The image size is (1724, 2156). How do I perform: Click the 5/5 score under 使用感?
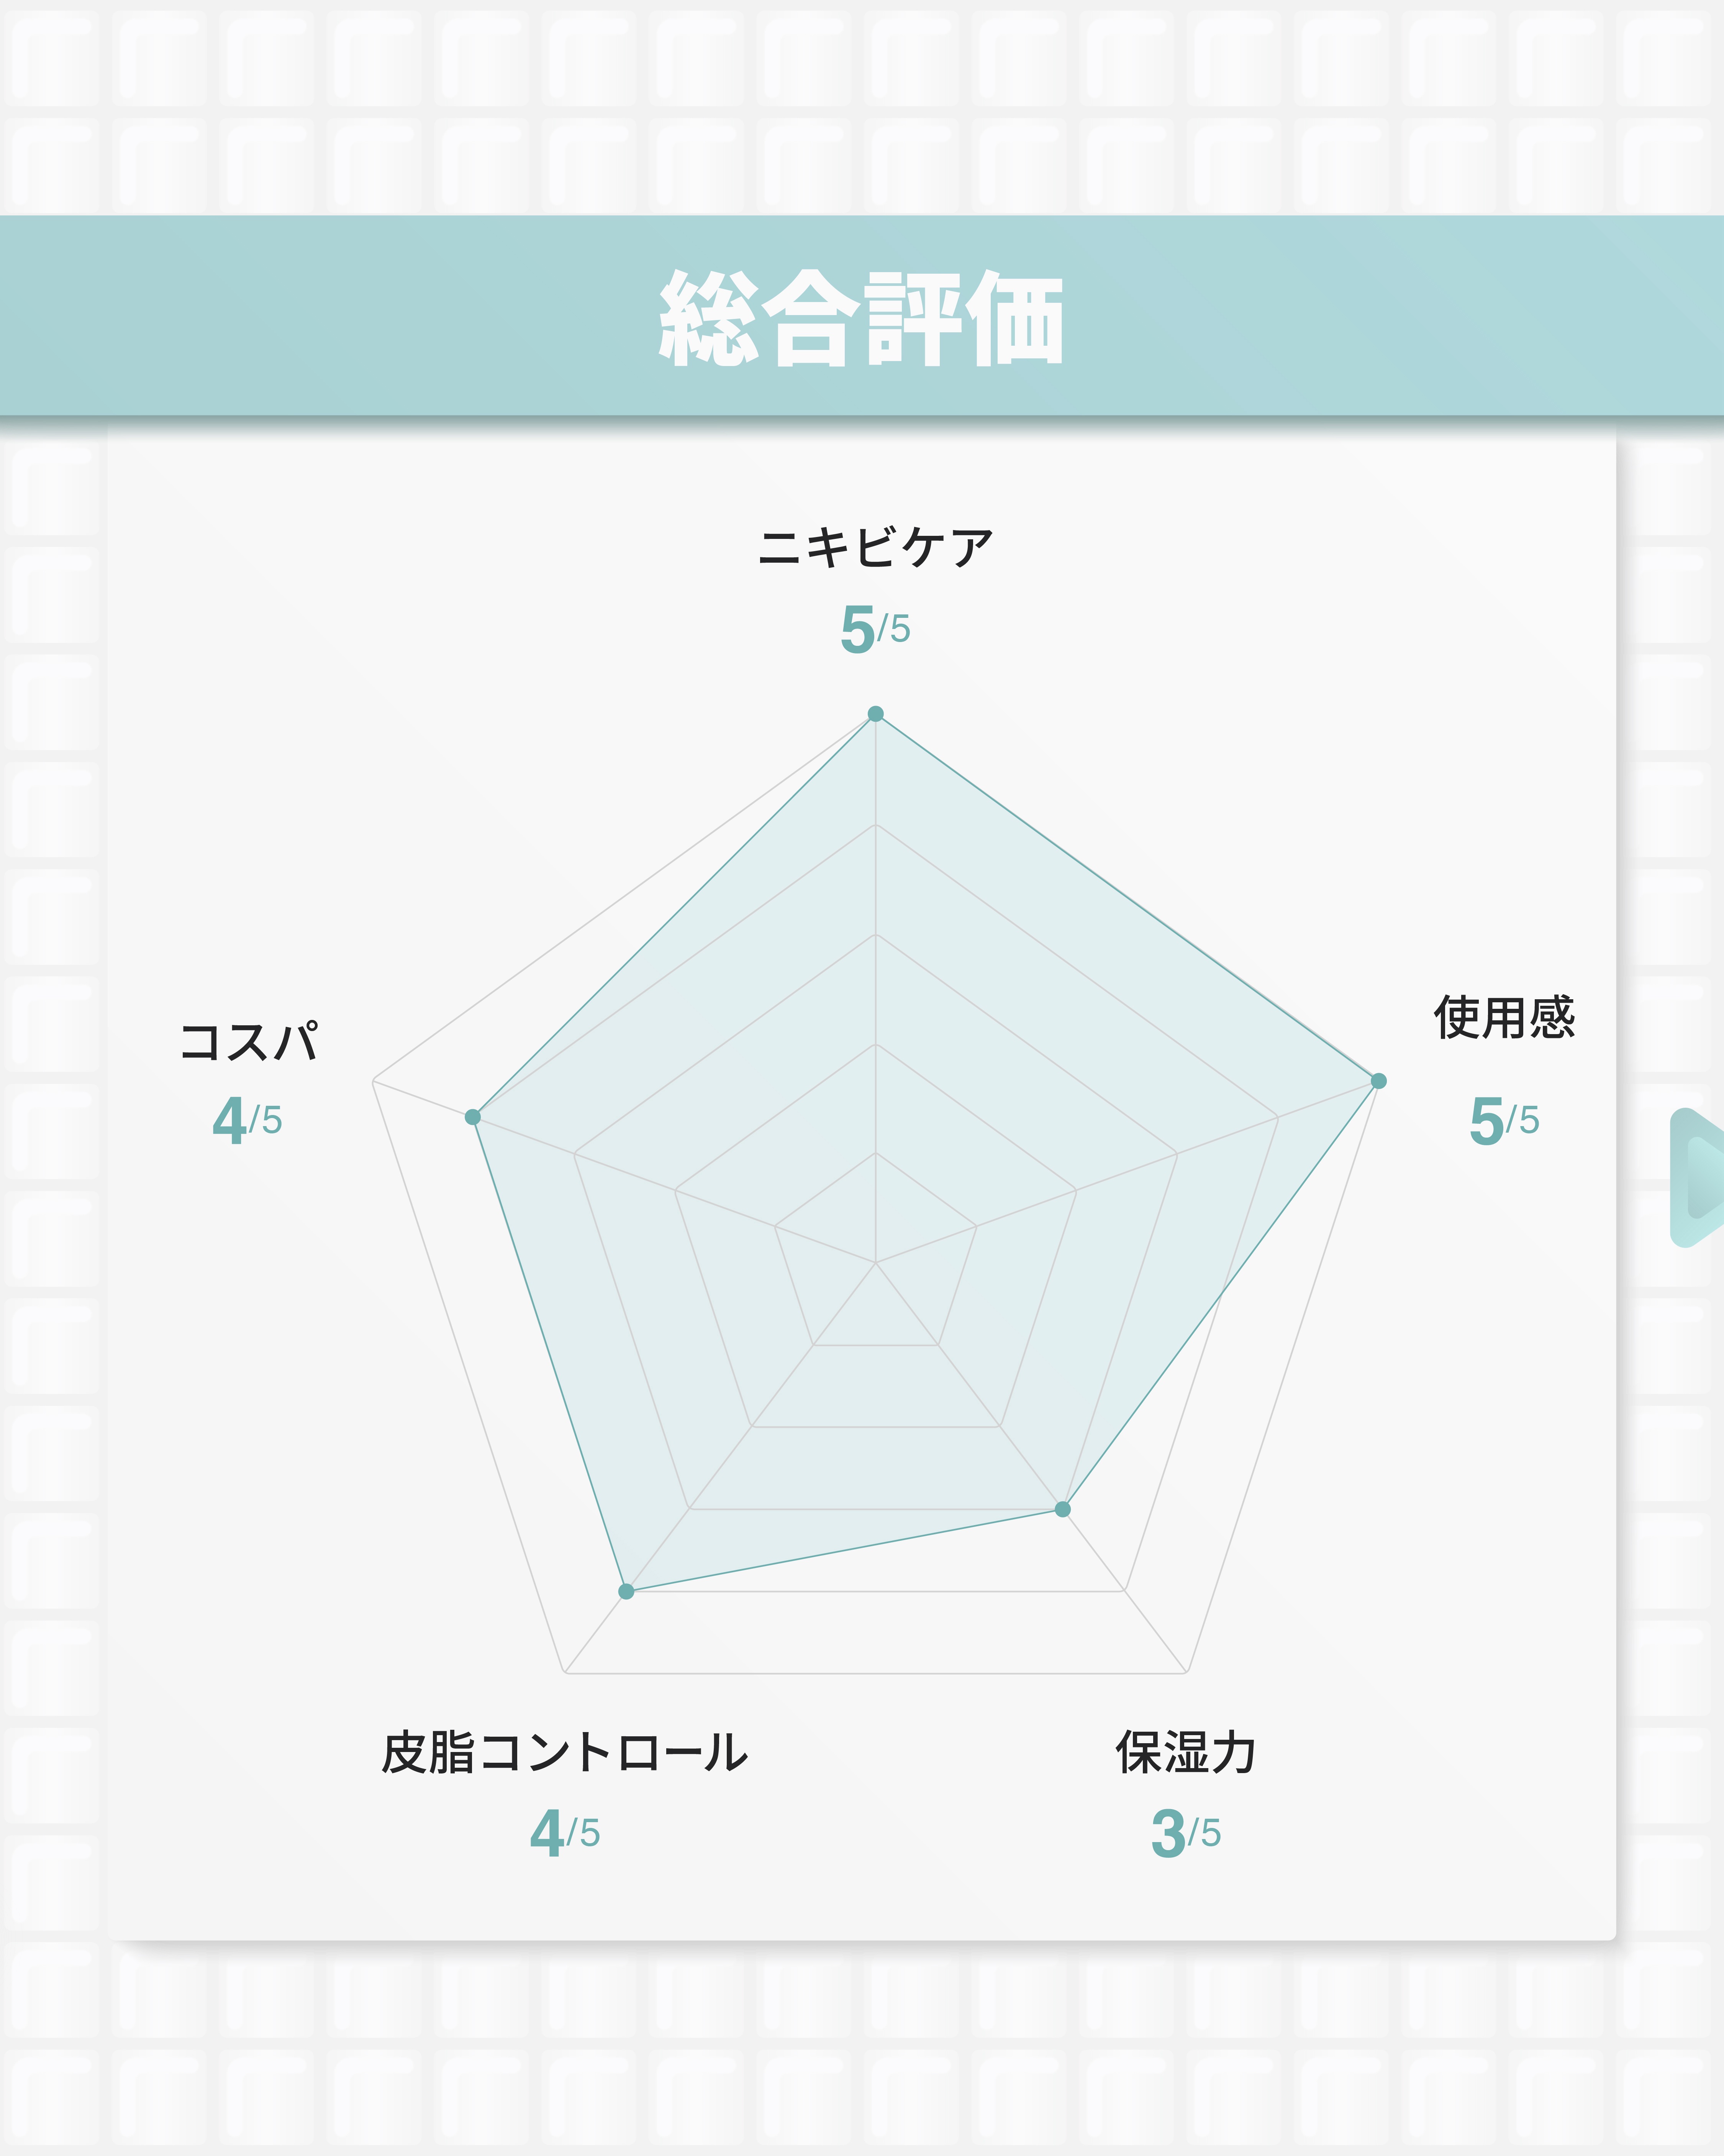(x=1504, y=1120)
